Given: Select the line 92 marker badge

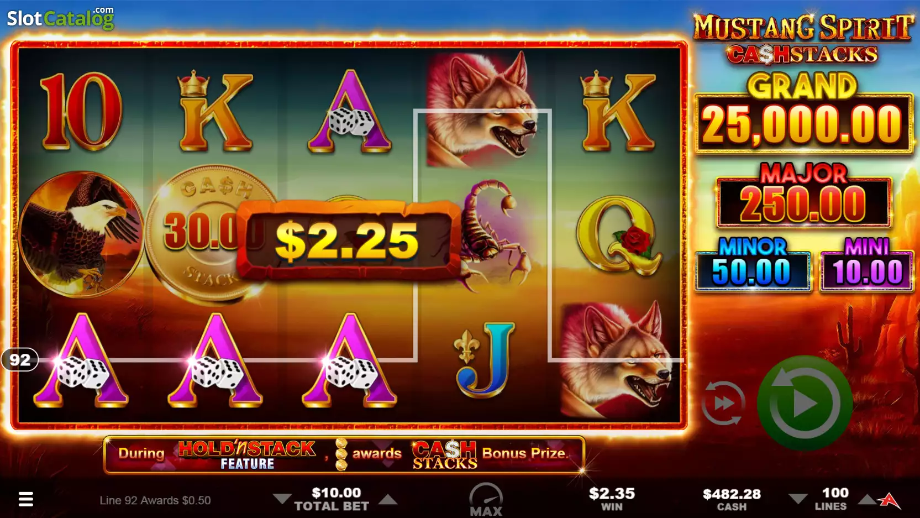Looking at the screenshot, I should (x=19, y=360).
